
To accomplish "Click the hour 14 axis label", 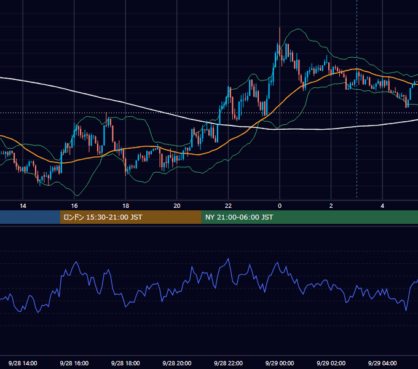I will [23, 206].
